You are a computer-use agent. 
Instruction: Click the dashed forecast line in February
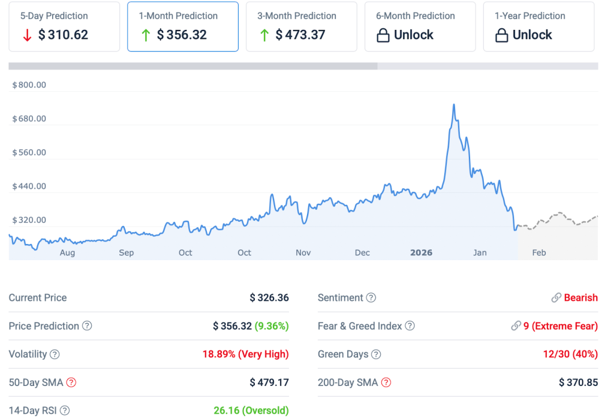pyautogui.click(x=558, y=214)
